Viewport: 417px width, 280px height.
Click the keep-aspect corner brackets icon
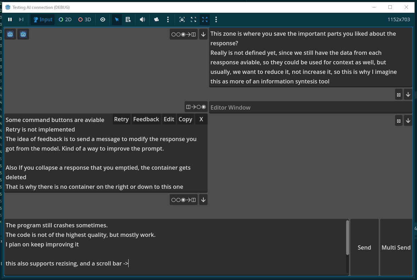(x=193, y=19)
